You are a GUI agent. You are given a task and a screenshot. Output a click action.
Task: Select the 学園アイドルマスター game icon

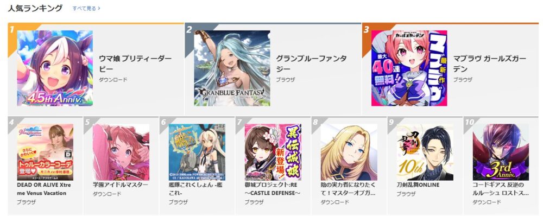point(121,152)
